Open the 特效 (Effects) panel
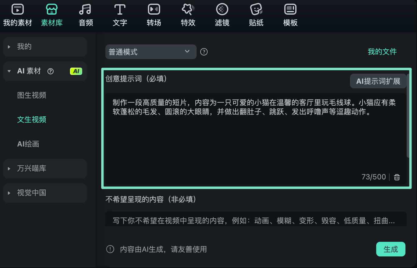The width and height of the screenshot is (417, 268). click(188, 14)
